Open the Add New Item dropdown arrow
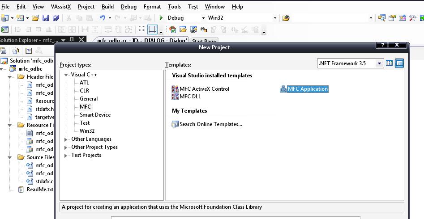Screen dimensions: 424x219 pos(28,18)
